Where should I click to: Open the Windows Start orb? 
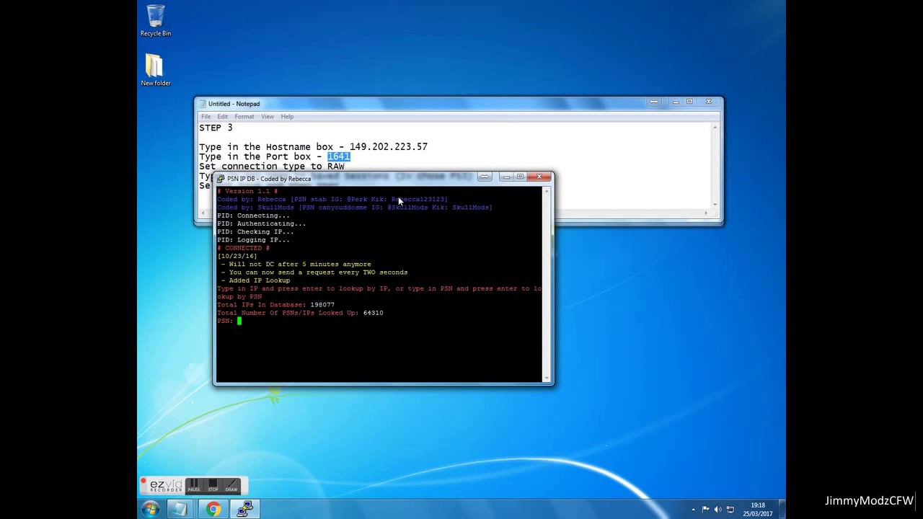(151, 509)
